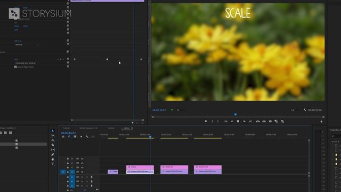Viewport: 341px width, 192px height.
Task: Click Mark Out in the Program monitor
Action: (218, 121)
